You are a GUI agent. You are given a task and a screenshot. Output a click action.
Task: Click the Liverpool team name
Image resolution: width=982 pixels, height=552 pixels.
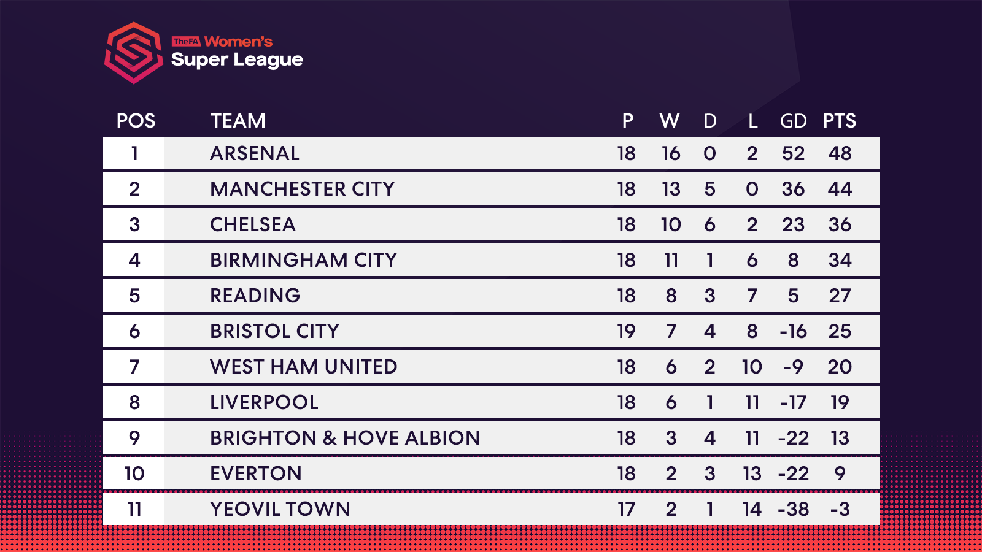265,402
